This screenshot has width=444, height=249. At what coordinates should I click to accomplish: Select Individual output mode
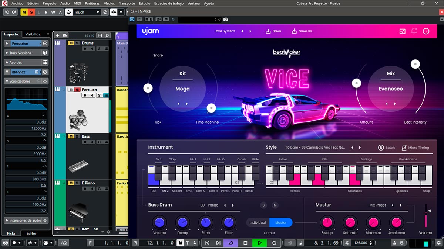tap(258, 222)
